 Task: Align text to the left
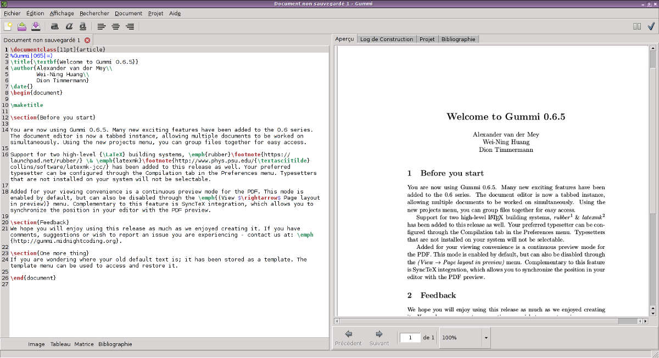[102, 26]
